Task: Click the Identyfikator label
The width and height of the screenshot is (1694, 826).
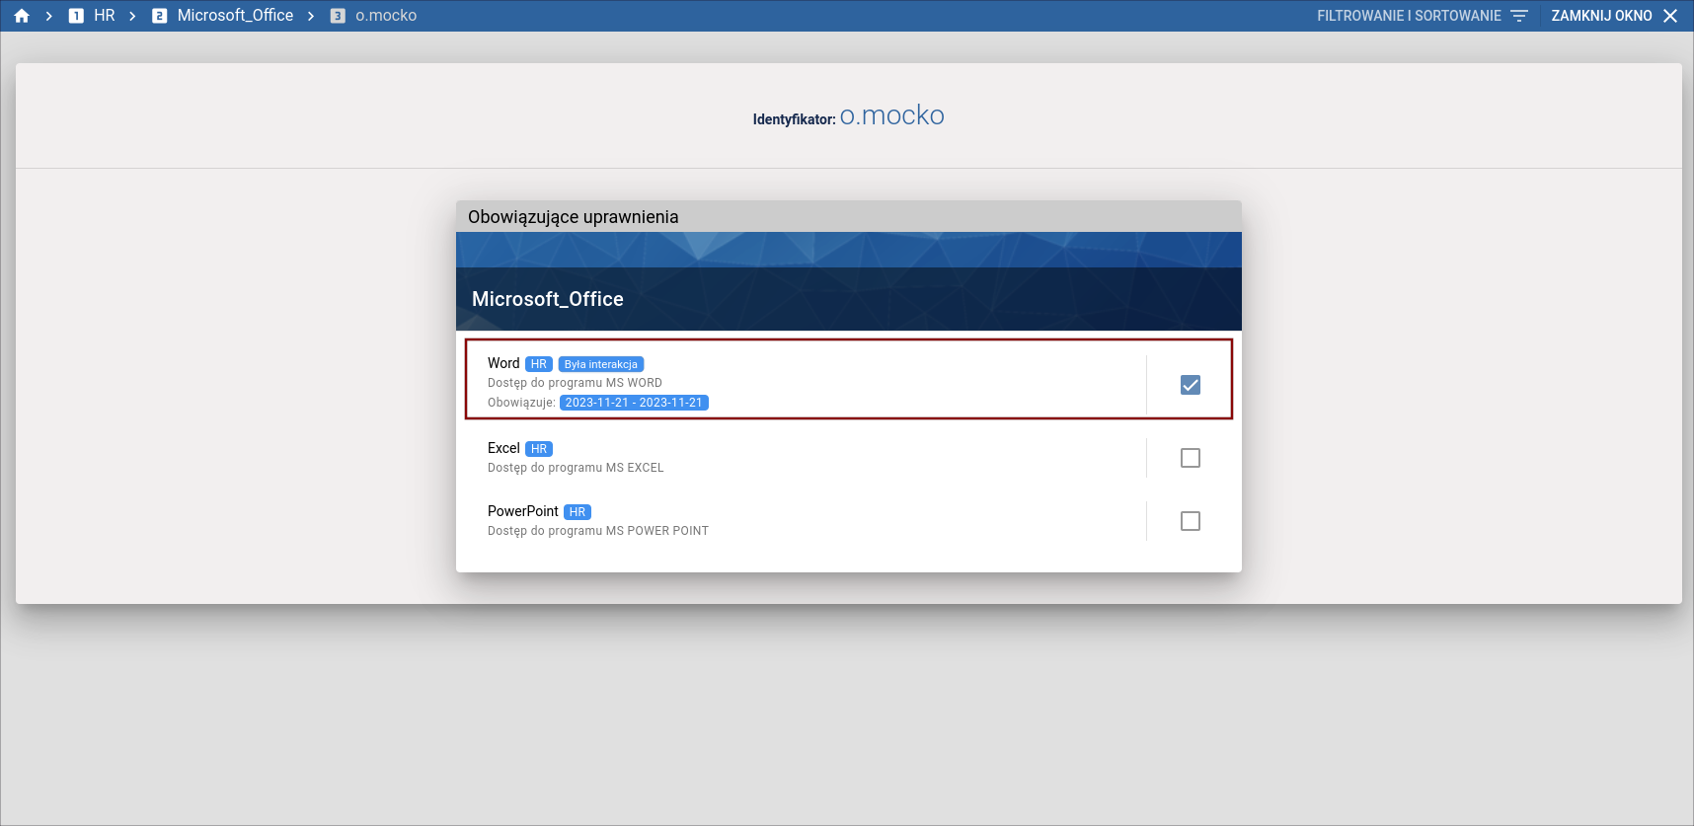Action: 795,119
